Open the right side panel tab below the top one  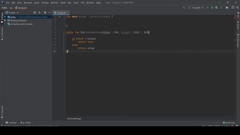click(x=238, y=25)
